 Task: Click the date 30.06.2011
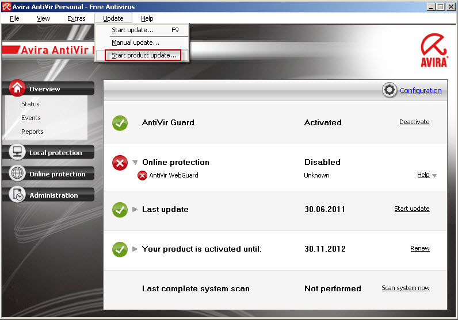[325, 210]
